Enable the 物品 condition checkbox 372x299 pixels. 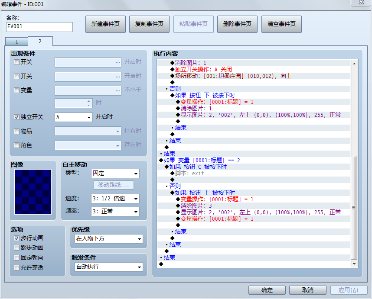click(16, 131)
